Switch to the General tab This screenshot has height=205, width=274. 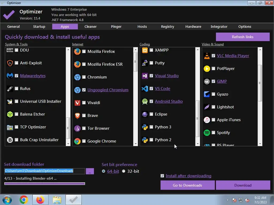tap(13, 26)
